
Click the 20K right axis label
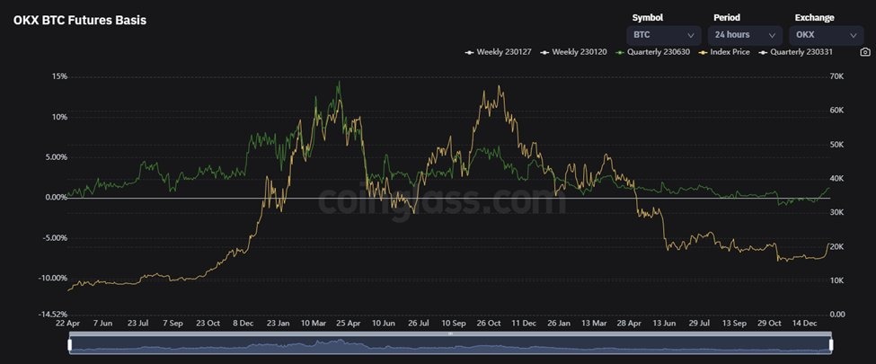click(837, 246)
